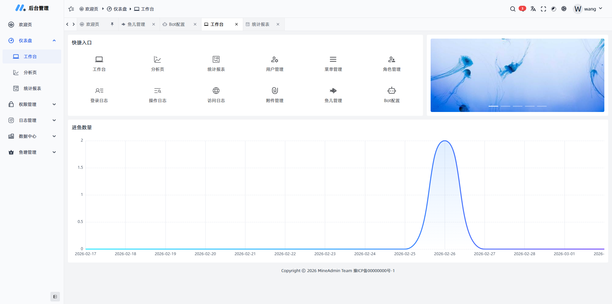Close the Bot配置 tab
The height and width of the screenshot is (304, 612).
point(195,24)
